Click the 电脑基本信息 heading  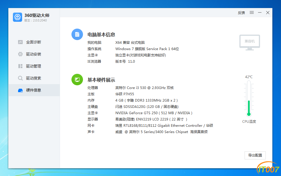(101, 35)
